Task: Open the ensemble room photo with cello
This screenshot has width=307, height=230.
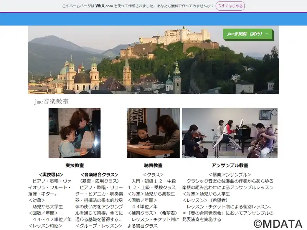Action: [230, 133]
